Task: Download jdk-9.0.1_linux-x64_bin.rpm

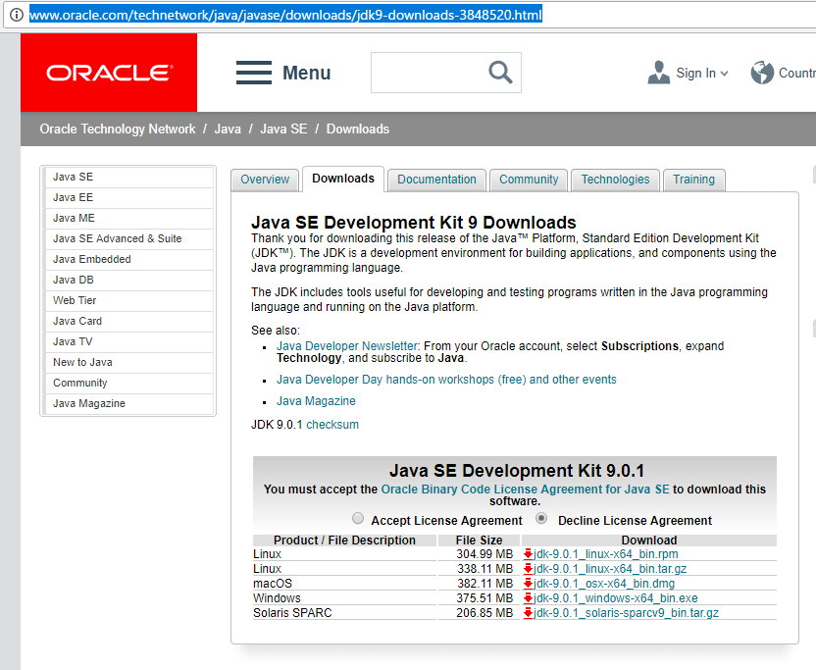Action: [x=606, y=554]
